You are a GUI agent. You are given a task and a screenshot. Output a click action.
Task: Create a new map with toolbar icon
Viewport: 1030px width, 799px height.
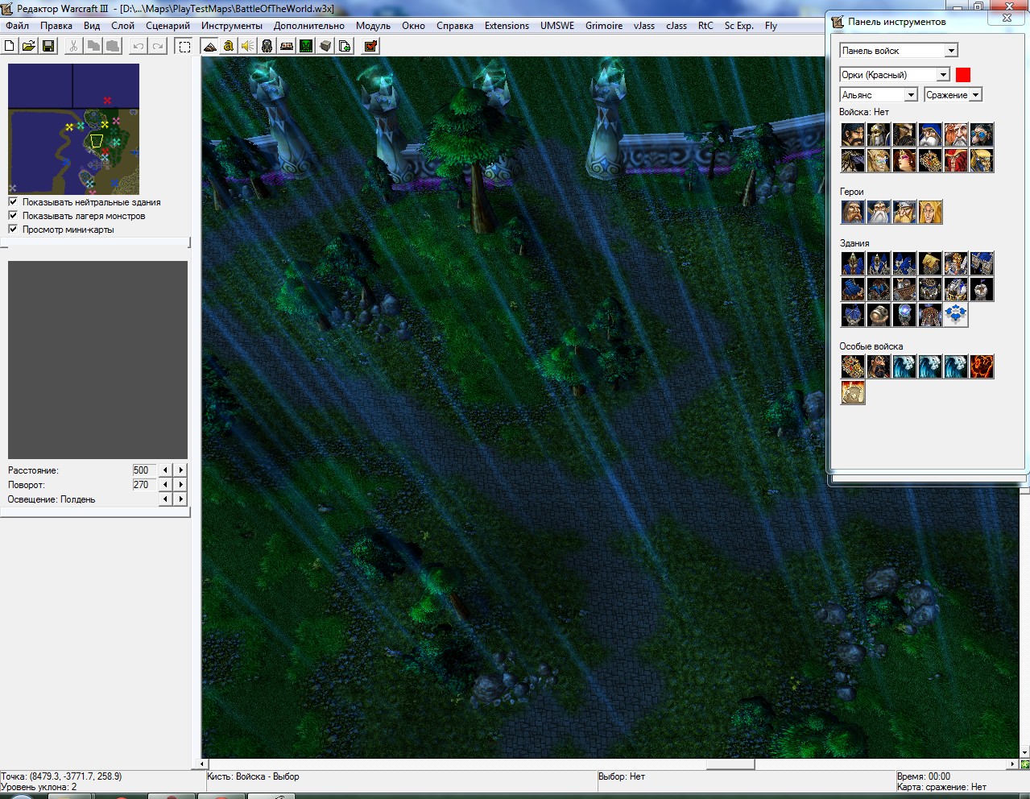(x=10, y=46)
